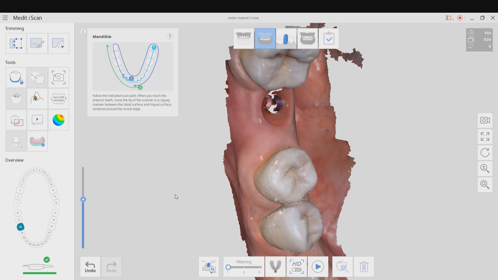Viewport: 498px width, 280px height.
Task: Click the red record button in title bar
Action: (460, 18)
